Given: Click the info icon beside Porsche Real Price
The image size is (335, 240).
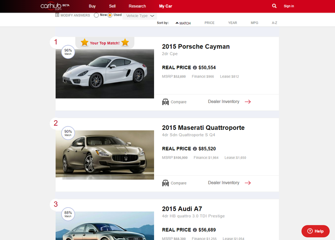Looking at the screenshot, I should [x=195, y=67].
